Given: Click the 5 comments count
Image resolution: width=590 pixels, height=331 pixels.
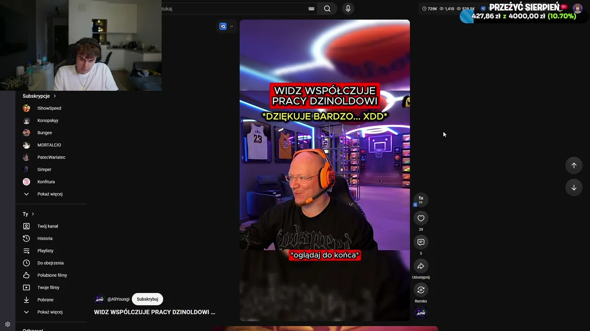Looking at the screenshot, I should (x=421, y=253).
